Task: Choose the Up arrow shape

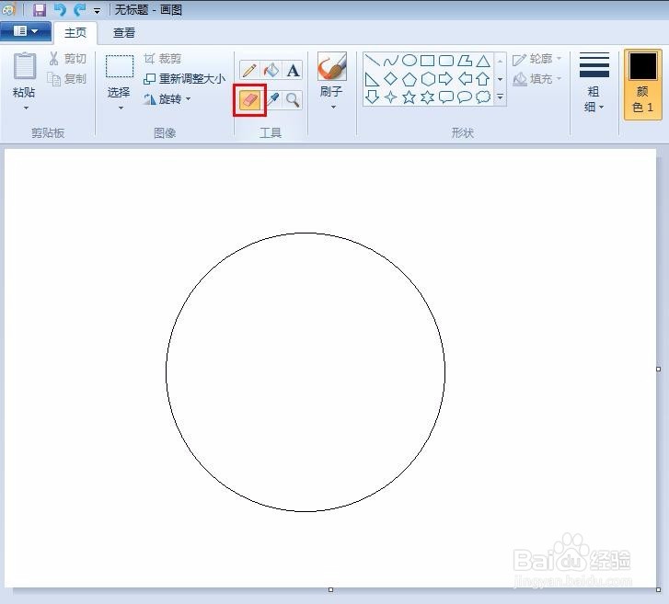Action: point(483,79)
